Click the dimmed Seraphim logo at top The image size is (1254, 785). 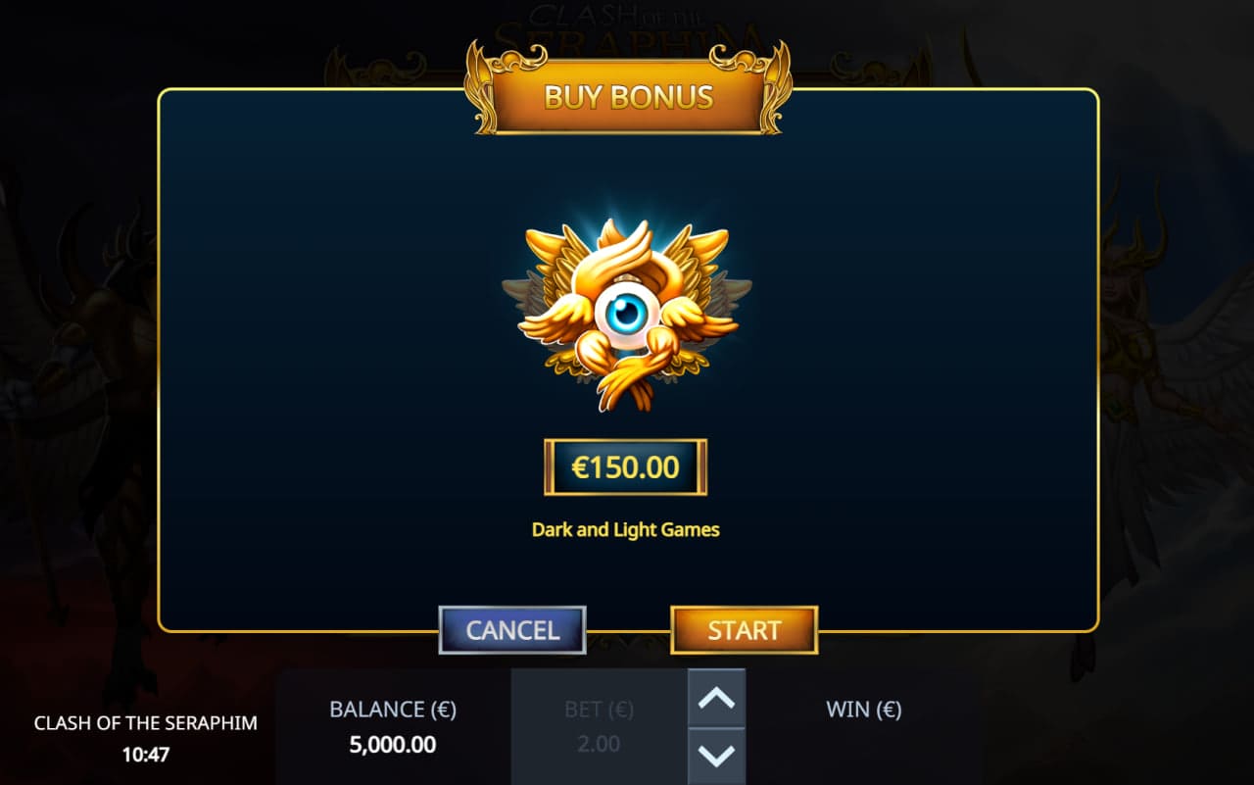pyautogui.click(x=628, y=29)
